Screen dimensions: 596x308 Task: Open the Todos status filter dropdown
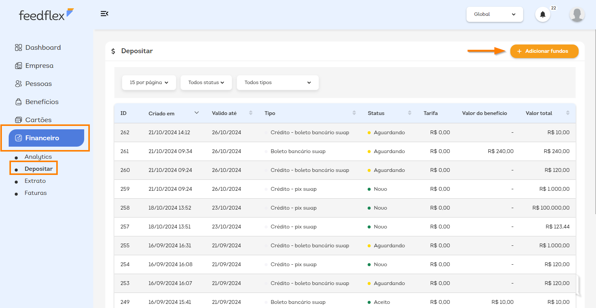click(206, 83)
